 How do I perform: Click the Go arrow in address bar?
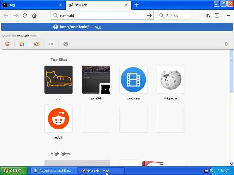click(x=149, y=15)
